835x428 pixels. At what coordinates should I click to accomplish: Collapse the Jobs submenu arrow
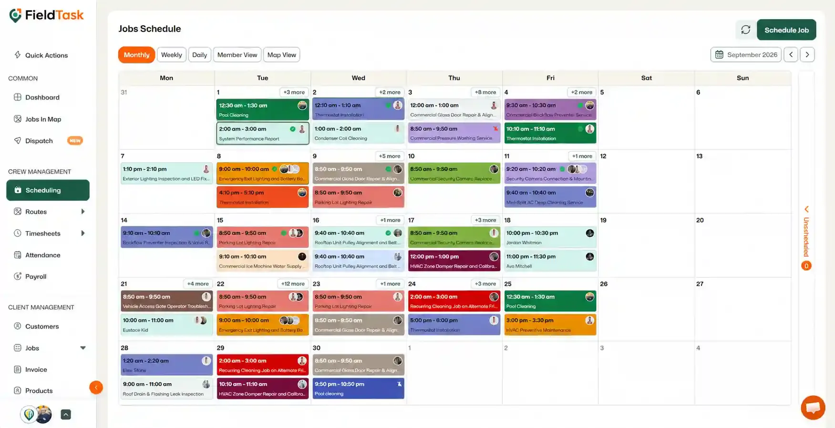(x=83, y=348)
